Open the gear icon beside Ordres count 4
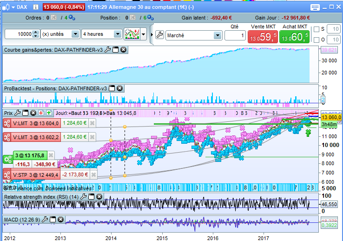This screenshot has width=343, height=241. coord(72,18)
